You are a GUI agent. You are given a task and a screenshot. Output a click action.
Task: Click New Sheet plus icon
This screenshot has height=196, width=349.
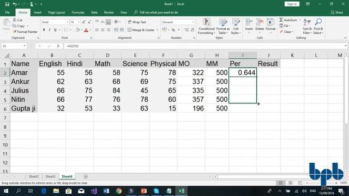tap(86, 176)
